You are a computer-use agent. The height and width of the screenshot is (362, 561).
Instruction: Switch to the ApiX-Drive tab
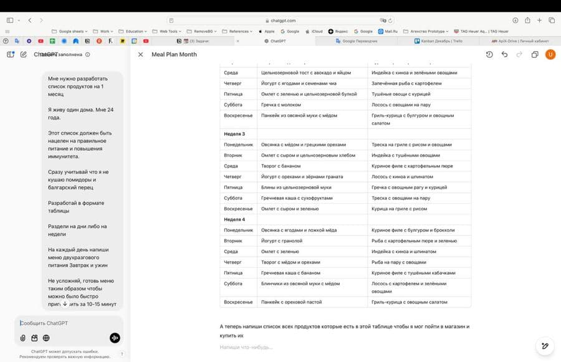(520, 41)
